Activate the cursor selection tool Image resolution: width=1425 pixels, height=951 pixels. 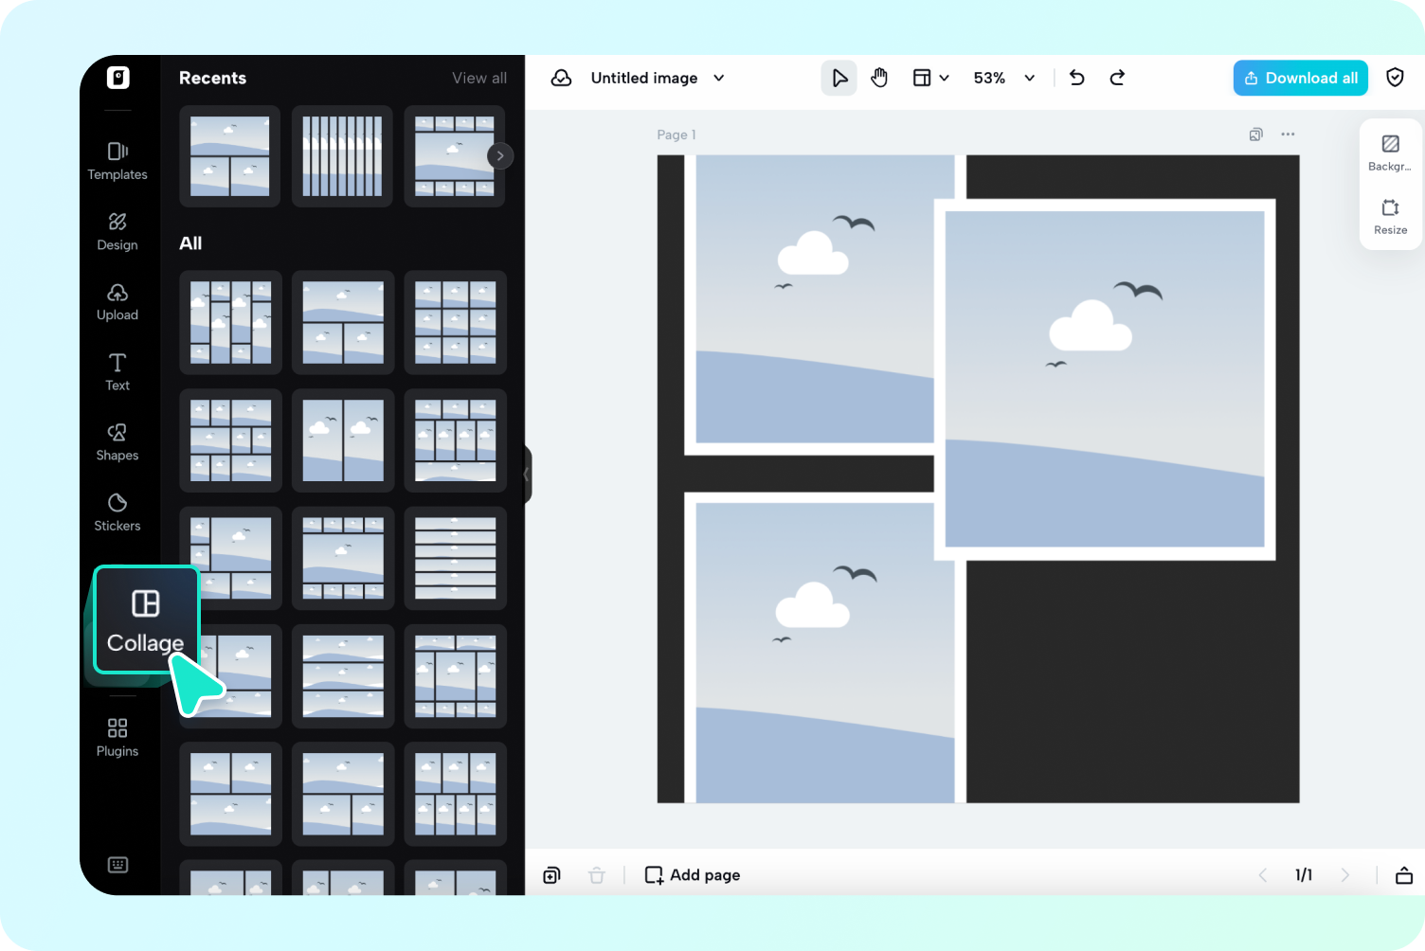click(839, 78)
